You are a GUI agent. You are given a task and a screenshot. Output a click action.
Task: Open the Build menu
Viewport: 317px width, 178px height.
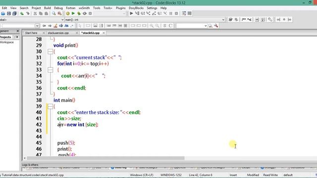coord(48,8)
